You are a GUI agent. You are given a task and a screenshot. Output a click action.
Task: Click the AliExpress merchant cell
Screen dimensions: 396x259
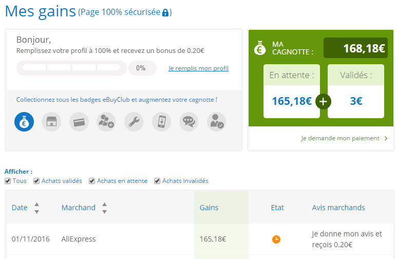[79, 239]
